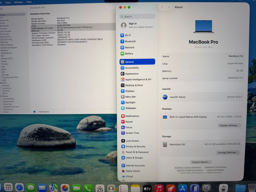Image resolution: width=256 pixels, height=192 pixels.
Task: Select Applications in System Information sidebar
Action: pos(9,101)
